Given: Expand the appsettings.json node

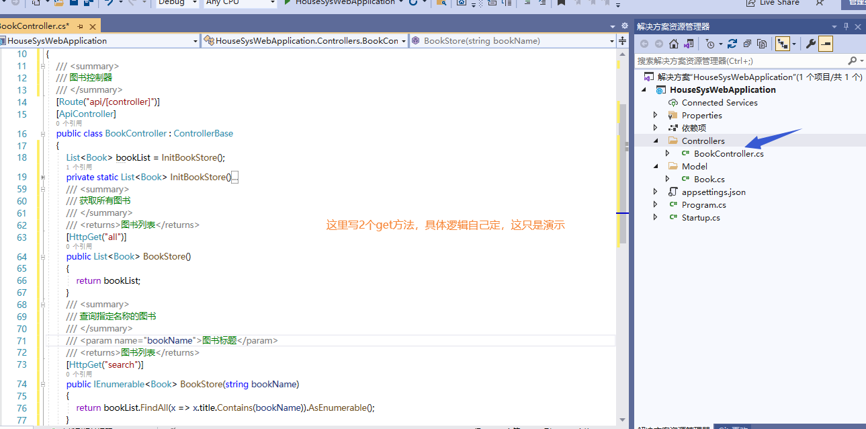Looking at the screenshot, I should pyautogui.click(x=656, y=192).
